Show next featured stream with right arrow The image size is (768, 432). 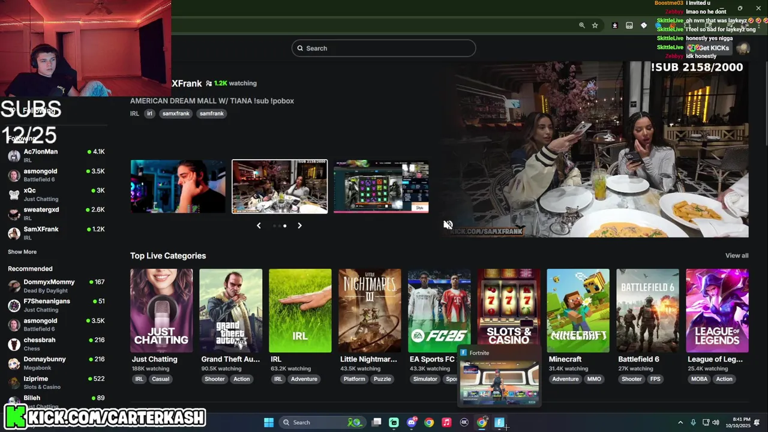(x=299, y=226)
